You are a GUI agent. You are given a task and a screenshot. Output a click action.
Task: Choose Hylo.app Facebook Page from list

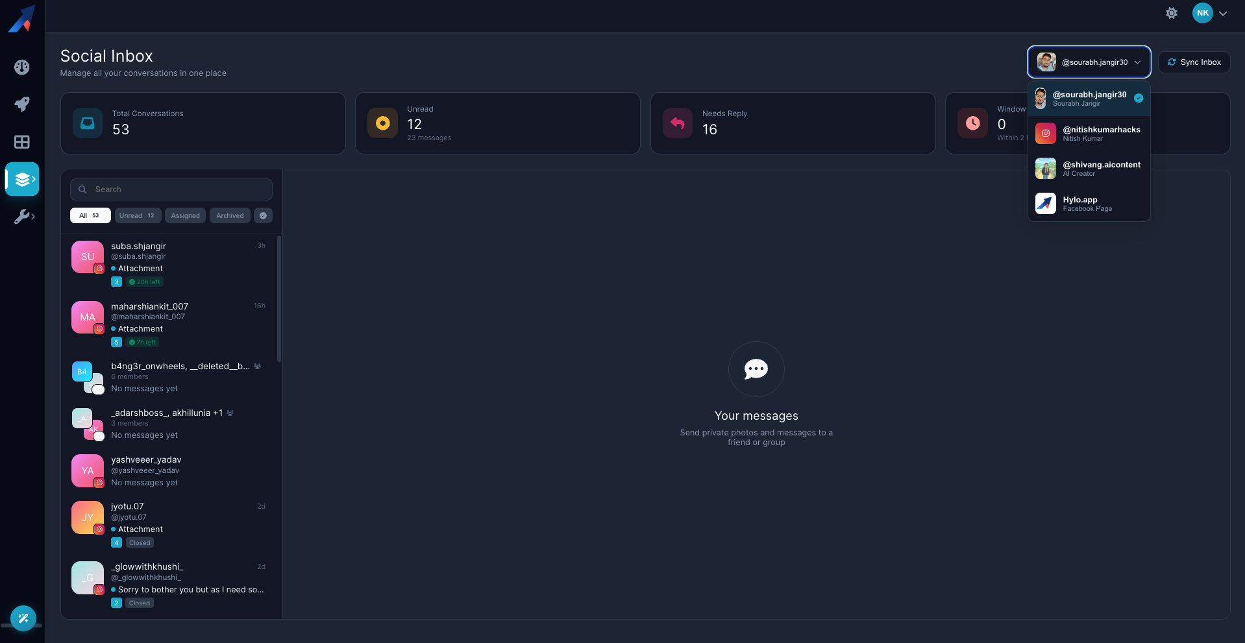tap(1089, 204)
